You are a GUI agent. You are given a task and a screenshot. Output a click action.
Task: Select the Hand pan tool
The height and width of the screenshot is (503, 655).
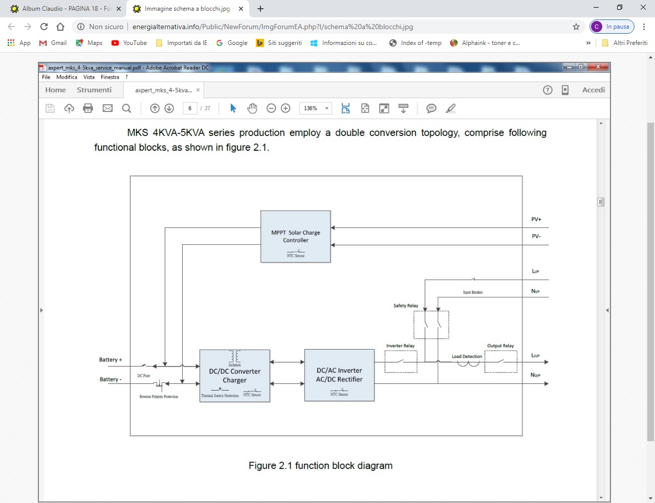point(252,108)
